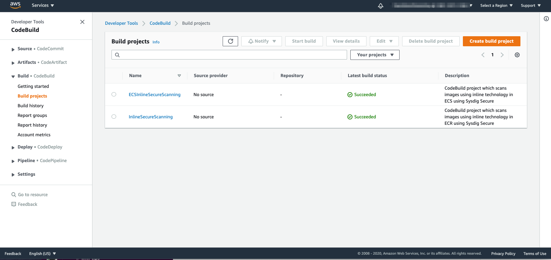
Task: Open the English (US) language selector
Action: [x=42, y=254]
